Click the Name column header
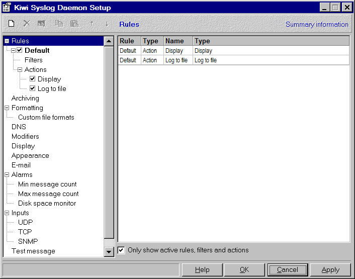 point(178,41)
